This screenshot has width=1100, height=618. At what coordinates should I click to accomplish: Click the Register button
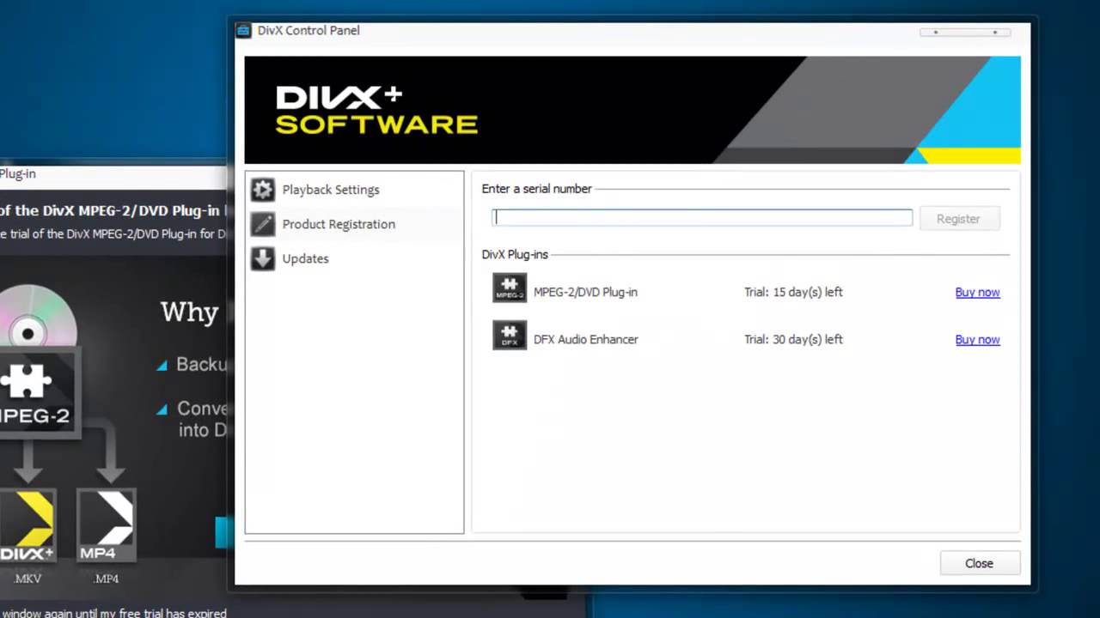[x=958, y=219]
